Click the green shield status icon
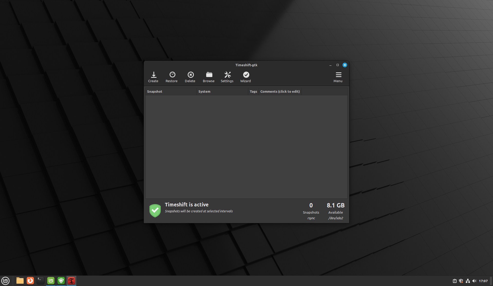Image resolution: width=493 pixels, height=286 pixels. pos(155,211)
